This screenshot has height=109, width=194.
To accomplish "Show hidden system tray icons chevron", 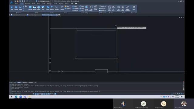I will (x=162, y=97).
